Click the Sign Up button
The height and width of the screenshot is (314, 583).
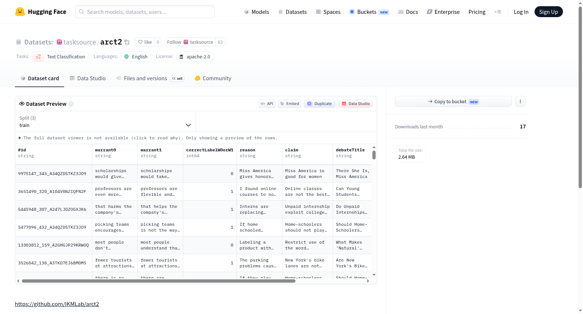[x=548, y=12]
